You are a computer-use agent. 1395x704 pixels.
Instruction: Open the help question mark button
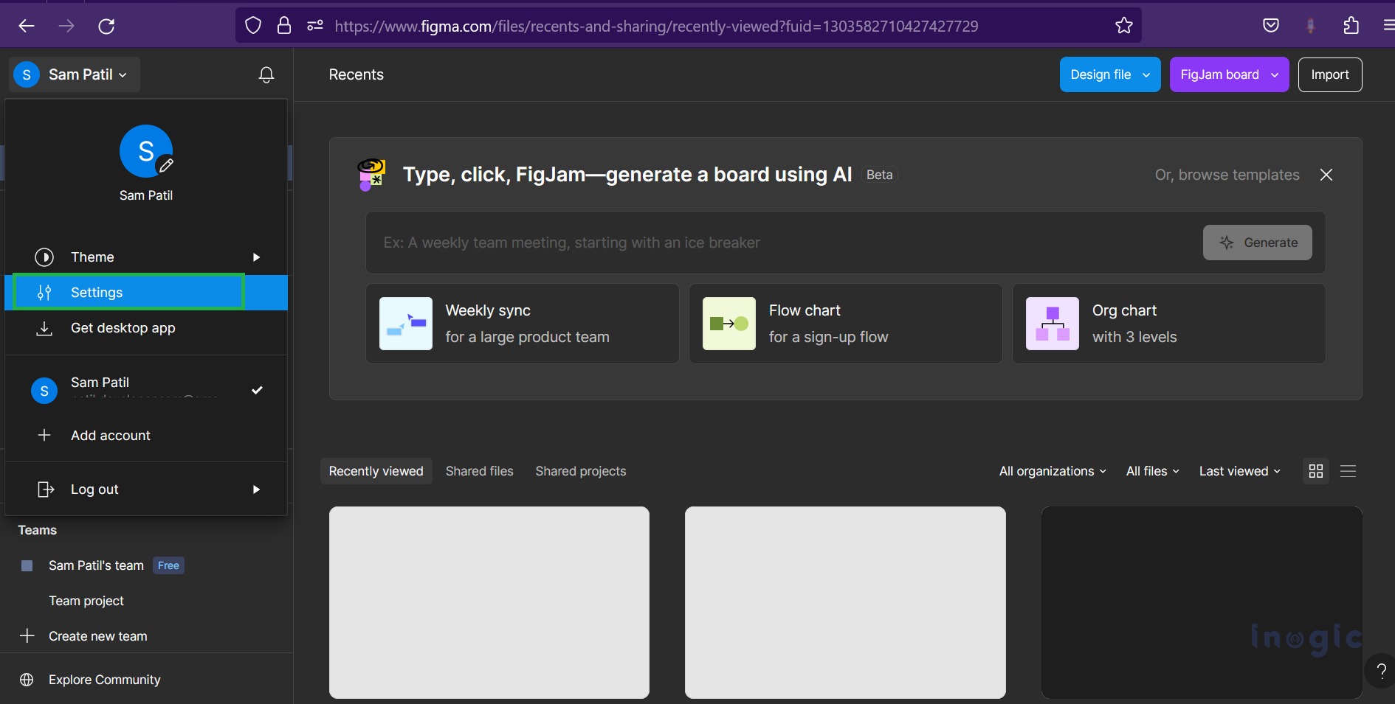[1381, 671]
